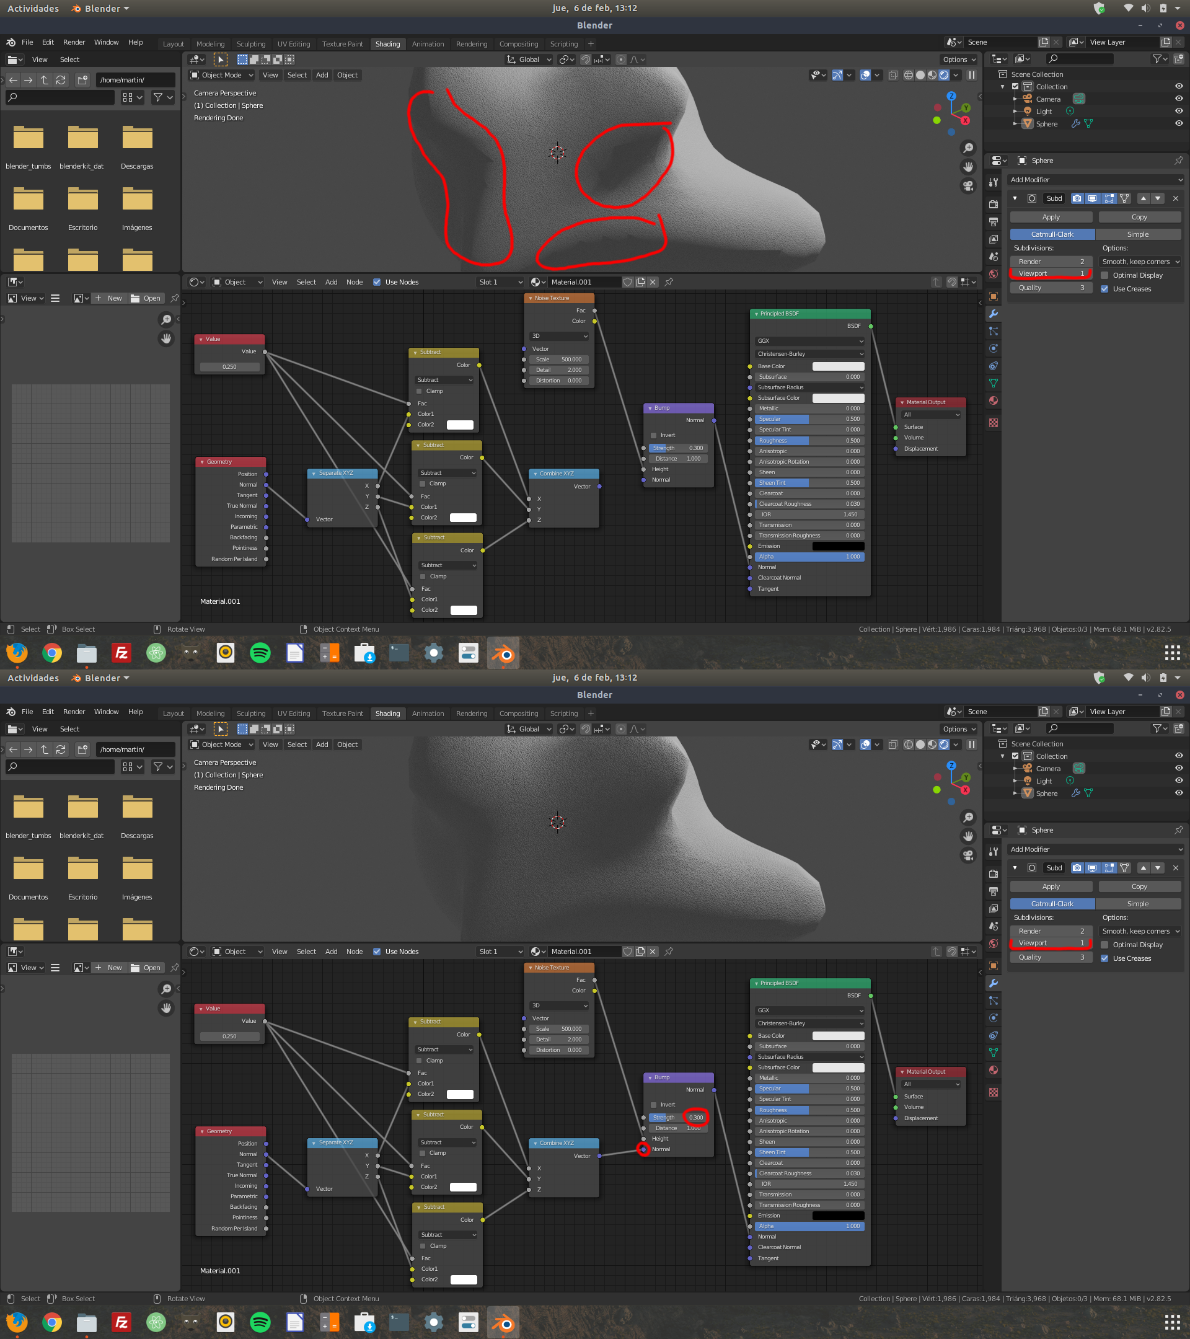The width and height of the screenshot is (1190, 1339).
Task: Open Firefox from the upper dock
Action: coord(17,653)
